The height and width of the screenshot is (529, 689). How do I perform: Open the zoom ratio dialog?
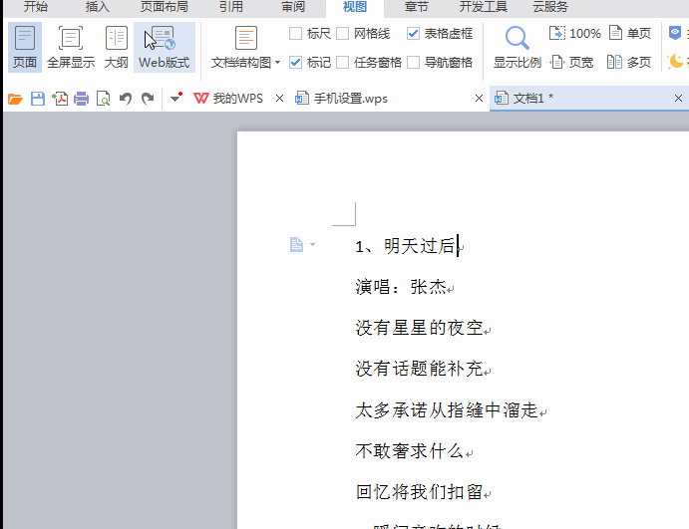click(517, 47)
